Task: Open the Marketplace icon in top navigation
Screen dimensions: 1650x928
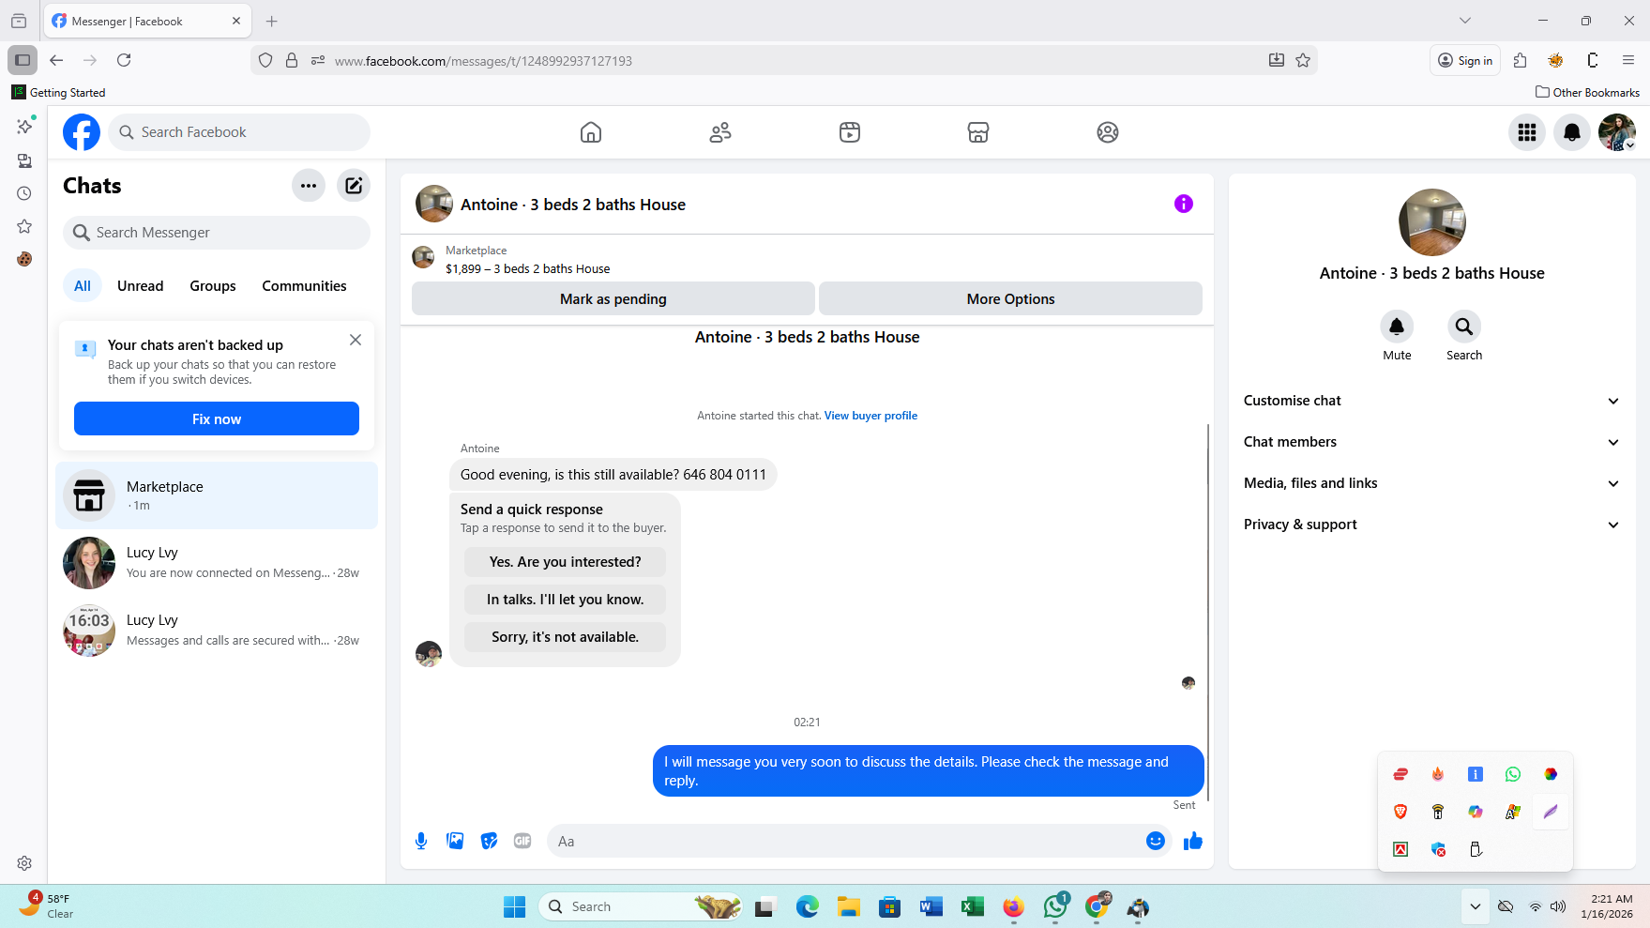Action: (x=978, y=132)
